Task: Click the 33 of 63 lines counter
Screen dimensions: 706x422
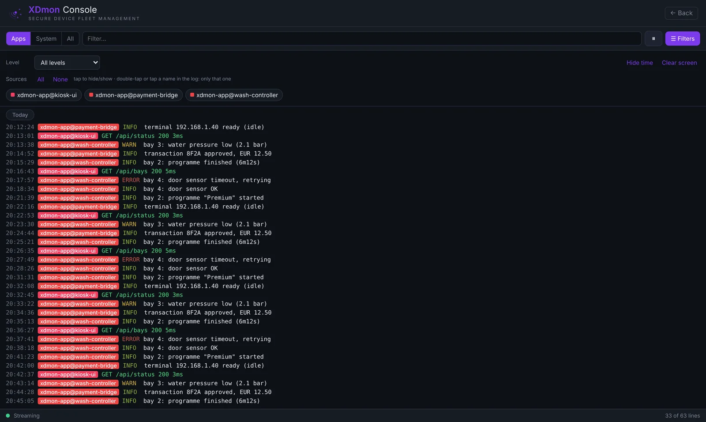Action: 682,416
